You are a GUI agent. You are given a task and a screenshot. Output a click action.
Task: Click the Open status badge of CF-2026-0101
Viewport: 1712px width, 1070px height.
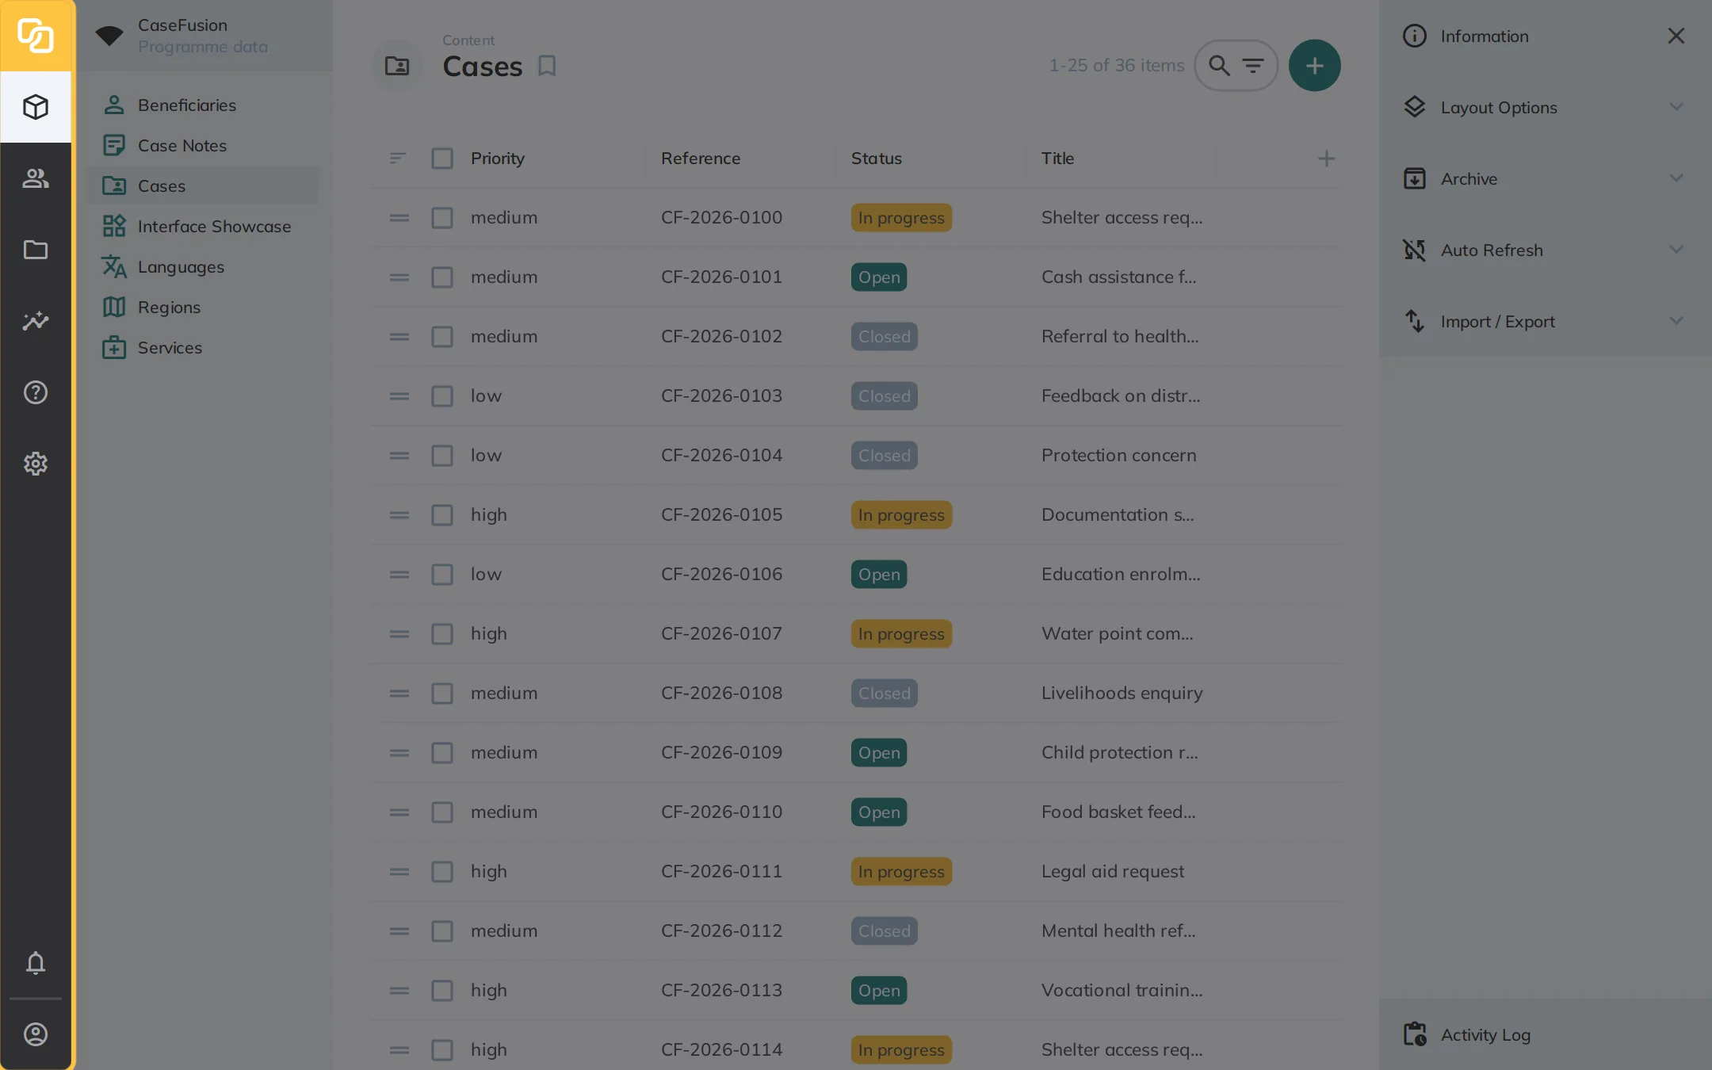[x=879, y=277]
